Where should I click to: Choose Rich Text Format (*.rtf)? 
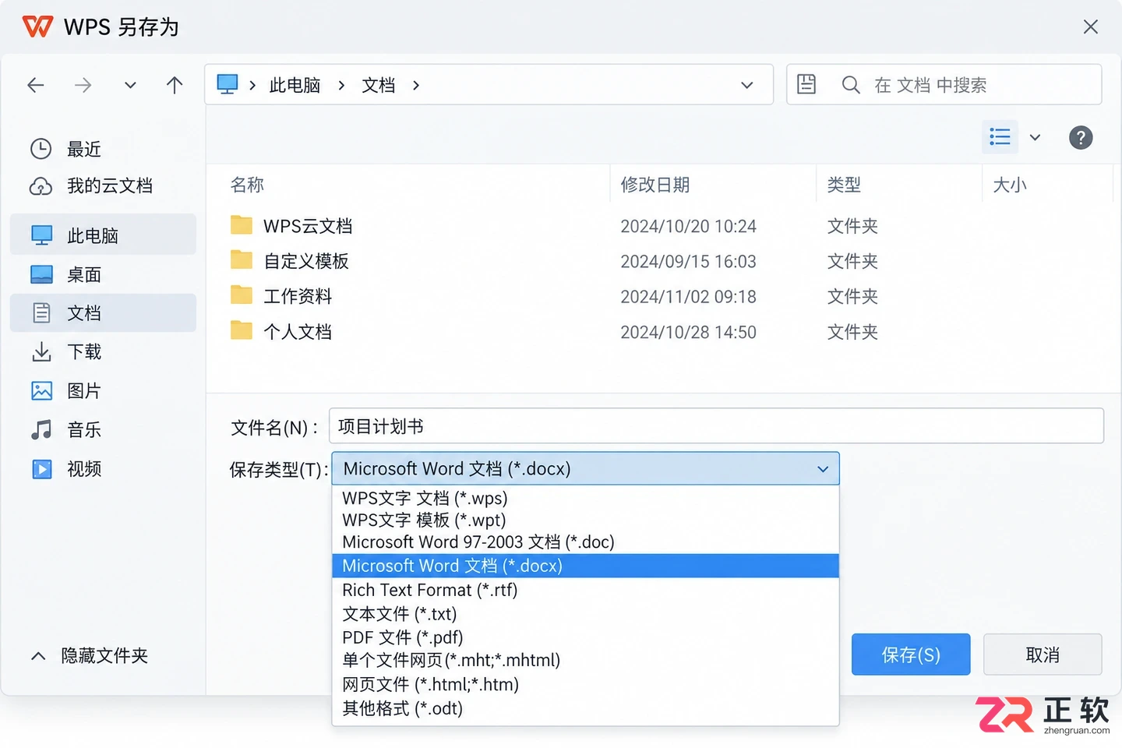point(585,590)
